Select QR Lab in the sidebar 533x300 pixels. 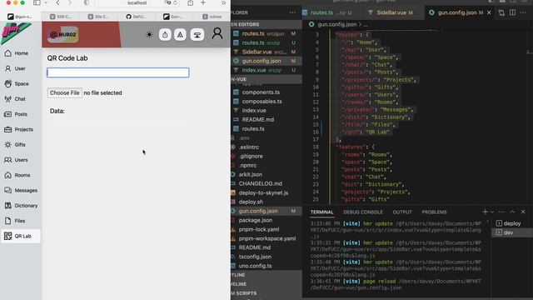pos(20,236)
